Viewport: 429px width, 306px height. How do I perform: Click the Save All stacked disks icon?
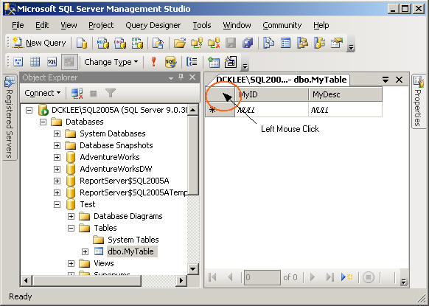tap(248, 43)
